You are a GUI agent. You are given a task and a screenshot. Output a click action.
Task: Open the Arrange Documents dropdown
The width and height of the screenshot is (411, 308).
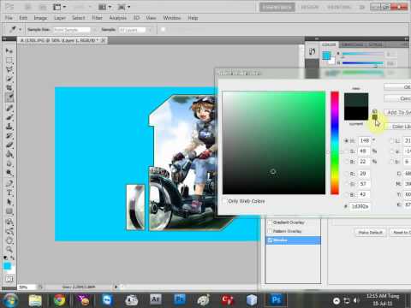(104, 7)
